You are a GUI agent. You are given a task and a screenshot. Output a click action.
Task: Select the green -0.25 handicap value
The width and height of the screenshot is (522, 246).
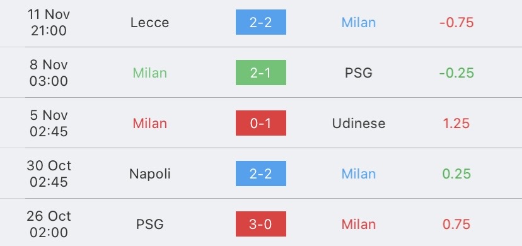coord(456,73)
